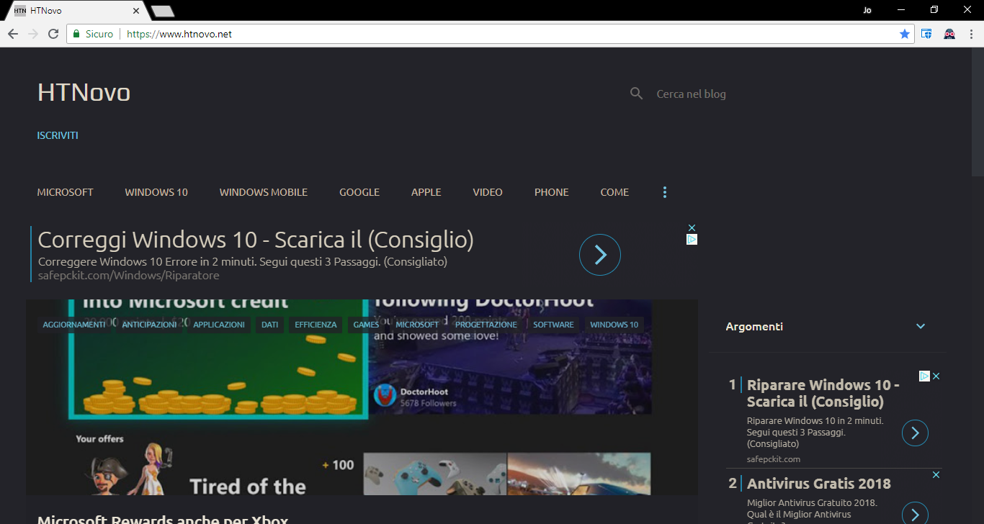Open the ghost extension icon

click(x=949, y=34)
